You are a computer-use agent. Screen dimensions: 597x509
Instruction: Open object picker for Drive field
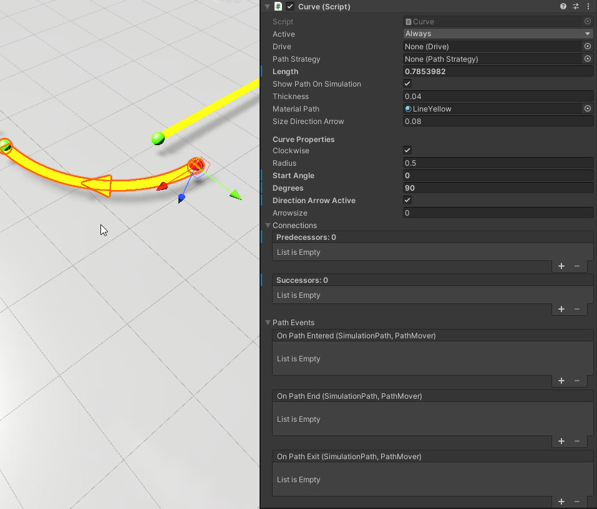pos(587,47)
